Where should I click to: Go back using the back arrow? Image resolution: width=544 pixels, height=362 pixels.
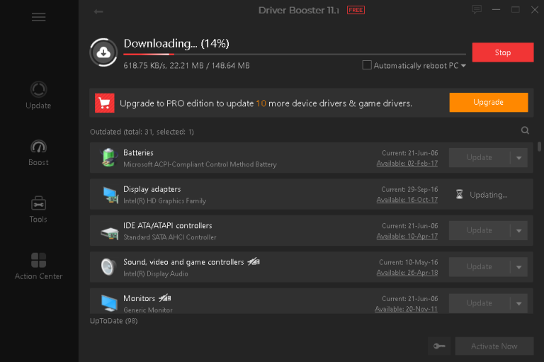(98, 12)
